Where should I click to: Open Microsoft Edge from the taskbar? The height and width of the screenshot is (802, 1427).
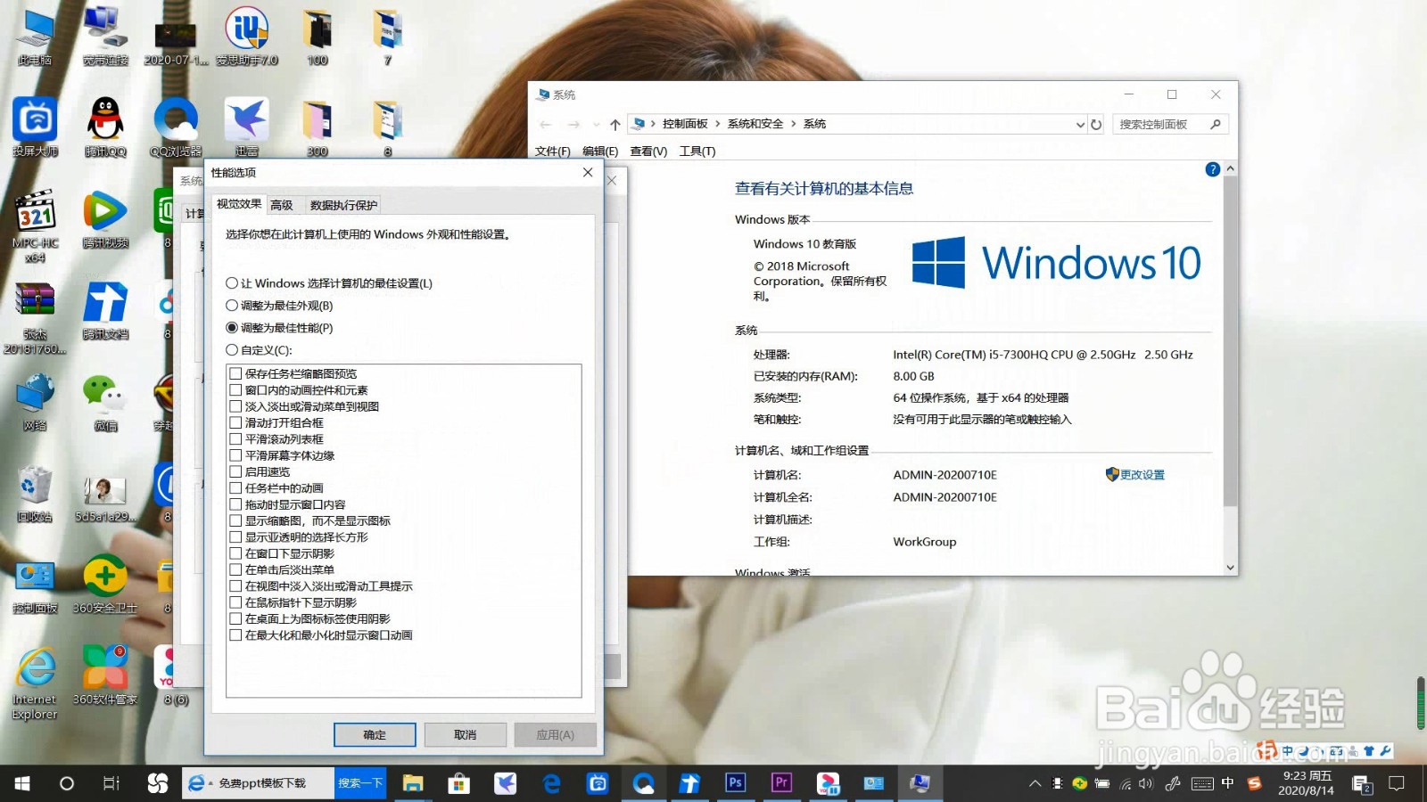click(551, 783)
